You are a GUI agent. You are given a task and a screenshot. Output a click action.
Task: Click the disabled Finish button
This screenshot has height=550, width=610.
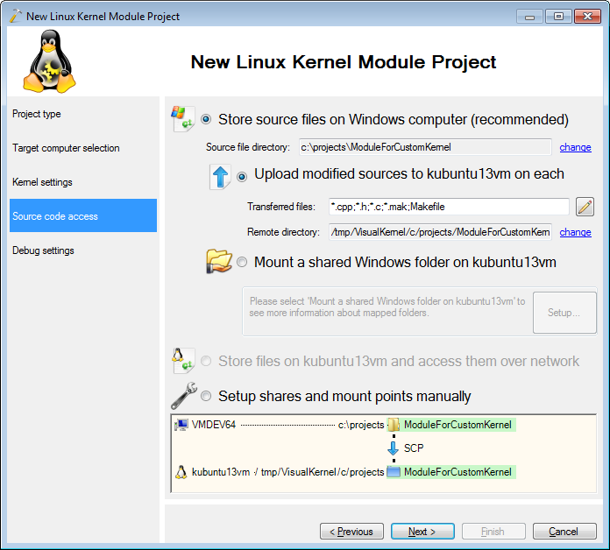point(493,531)
